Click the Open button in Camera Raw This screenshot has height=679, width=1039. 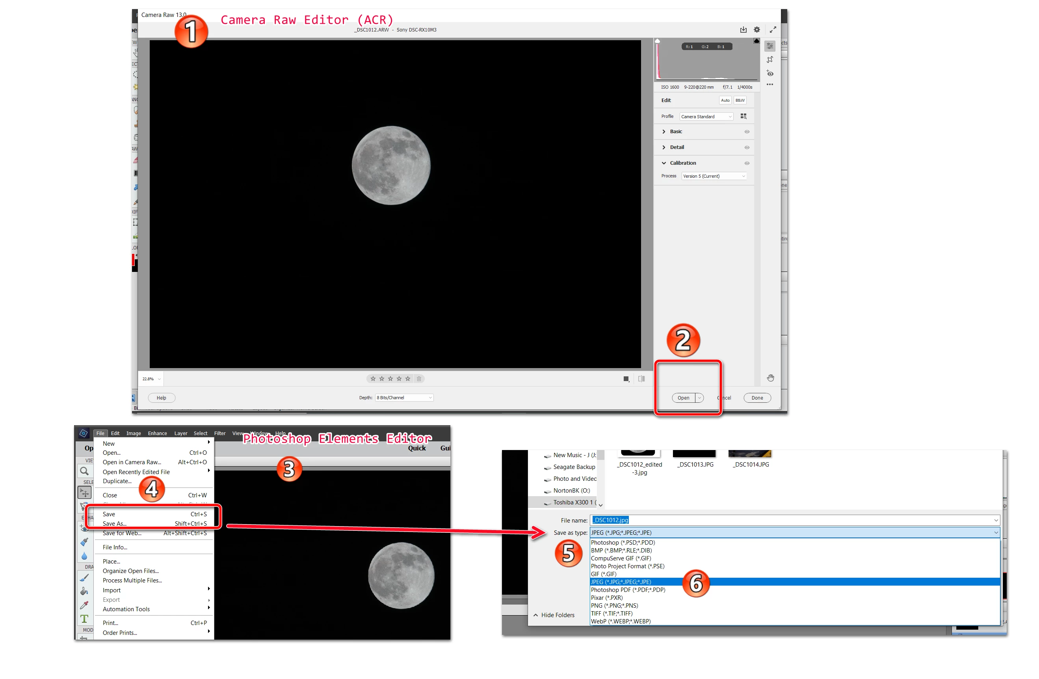pos(683,398)
